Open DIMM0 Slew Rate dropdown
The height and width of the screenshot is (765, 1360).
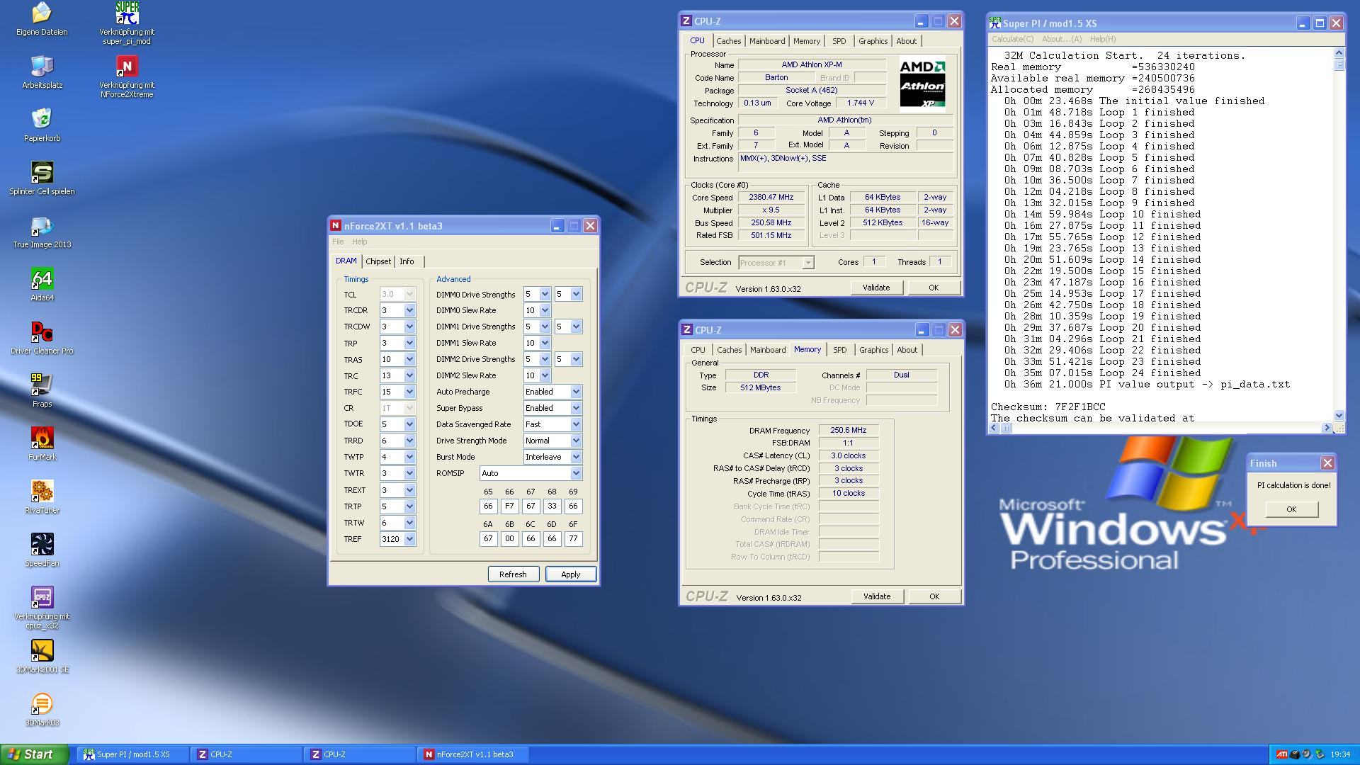click(x=545, y=310)
